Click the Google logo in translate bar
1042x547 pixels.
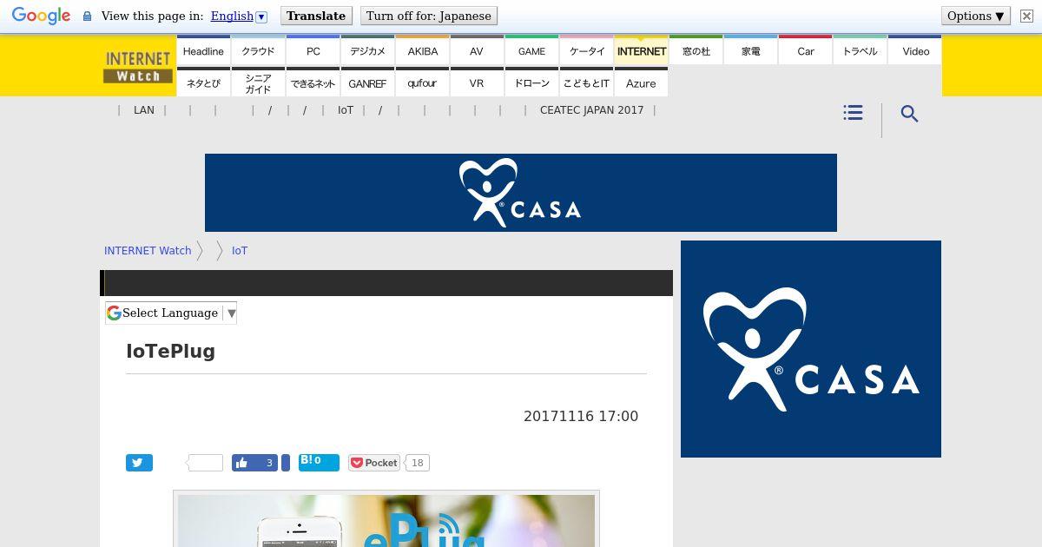[x=41, y=16]
